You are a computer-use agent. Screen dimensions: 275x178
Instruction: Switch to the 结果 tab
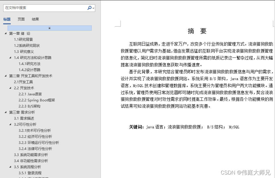point(35,19)
